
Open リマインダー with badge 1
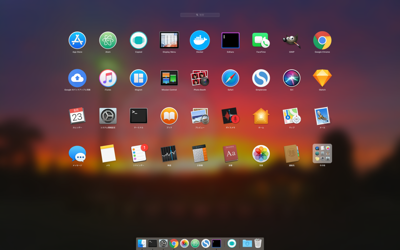click(x=139, y=153)
